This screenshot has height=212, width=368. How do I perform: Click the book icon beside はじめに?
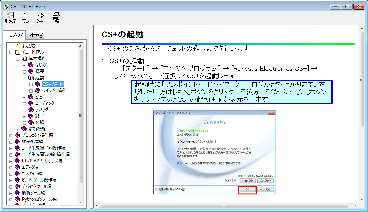click(31, 65)
